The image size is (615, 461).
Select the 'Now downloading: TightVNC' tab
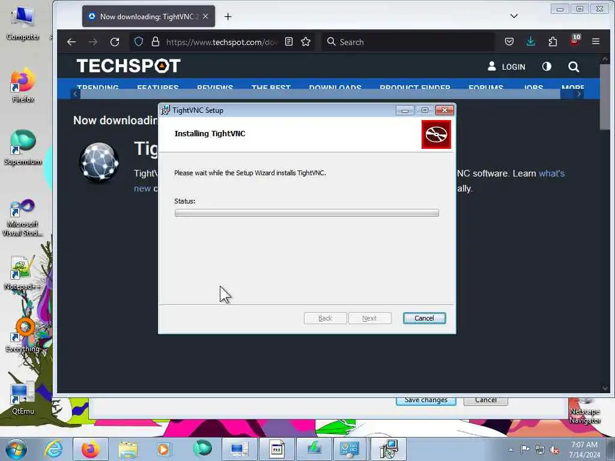(149, 16)
